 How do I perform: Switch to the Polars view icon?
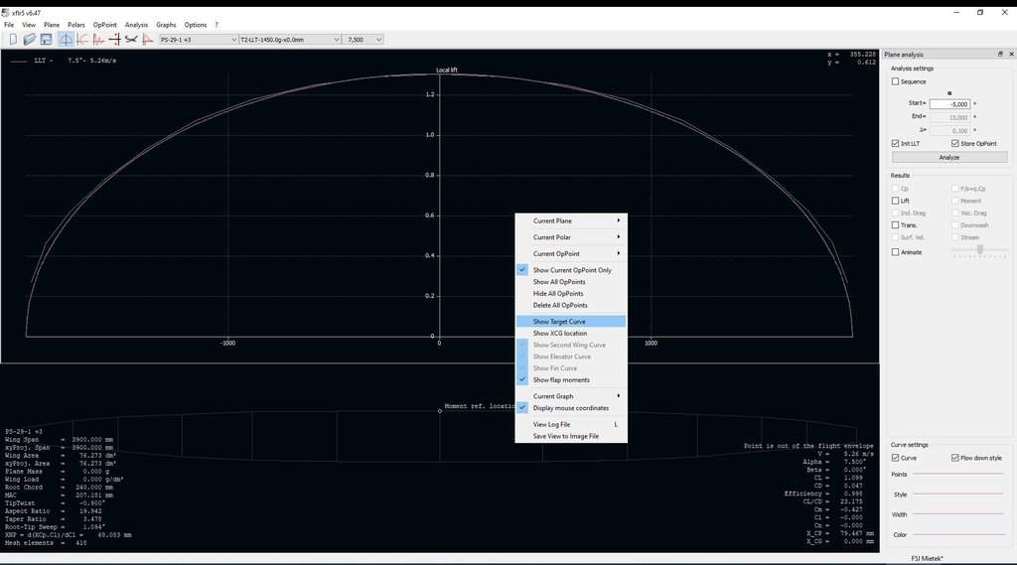(82, 39)
